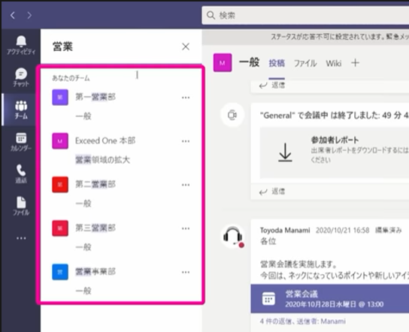Switch to the 投稿 tab
The height and width of the screenshot is (332, 409).
click(x=277, y=63)
